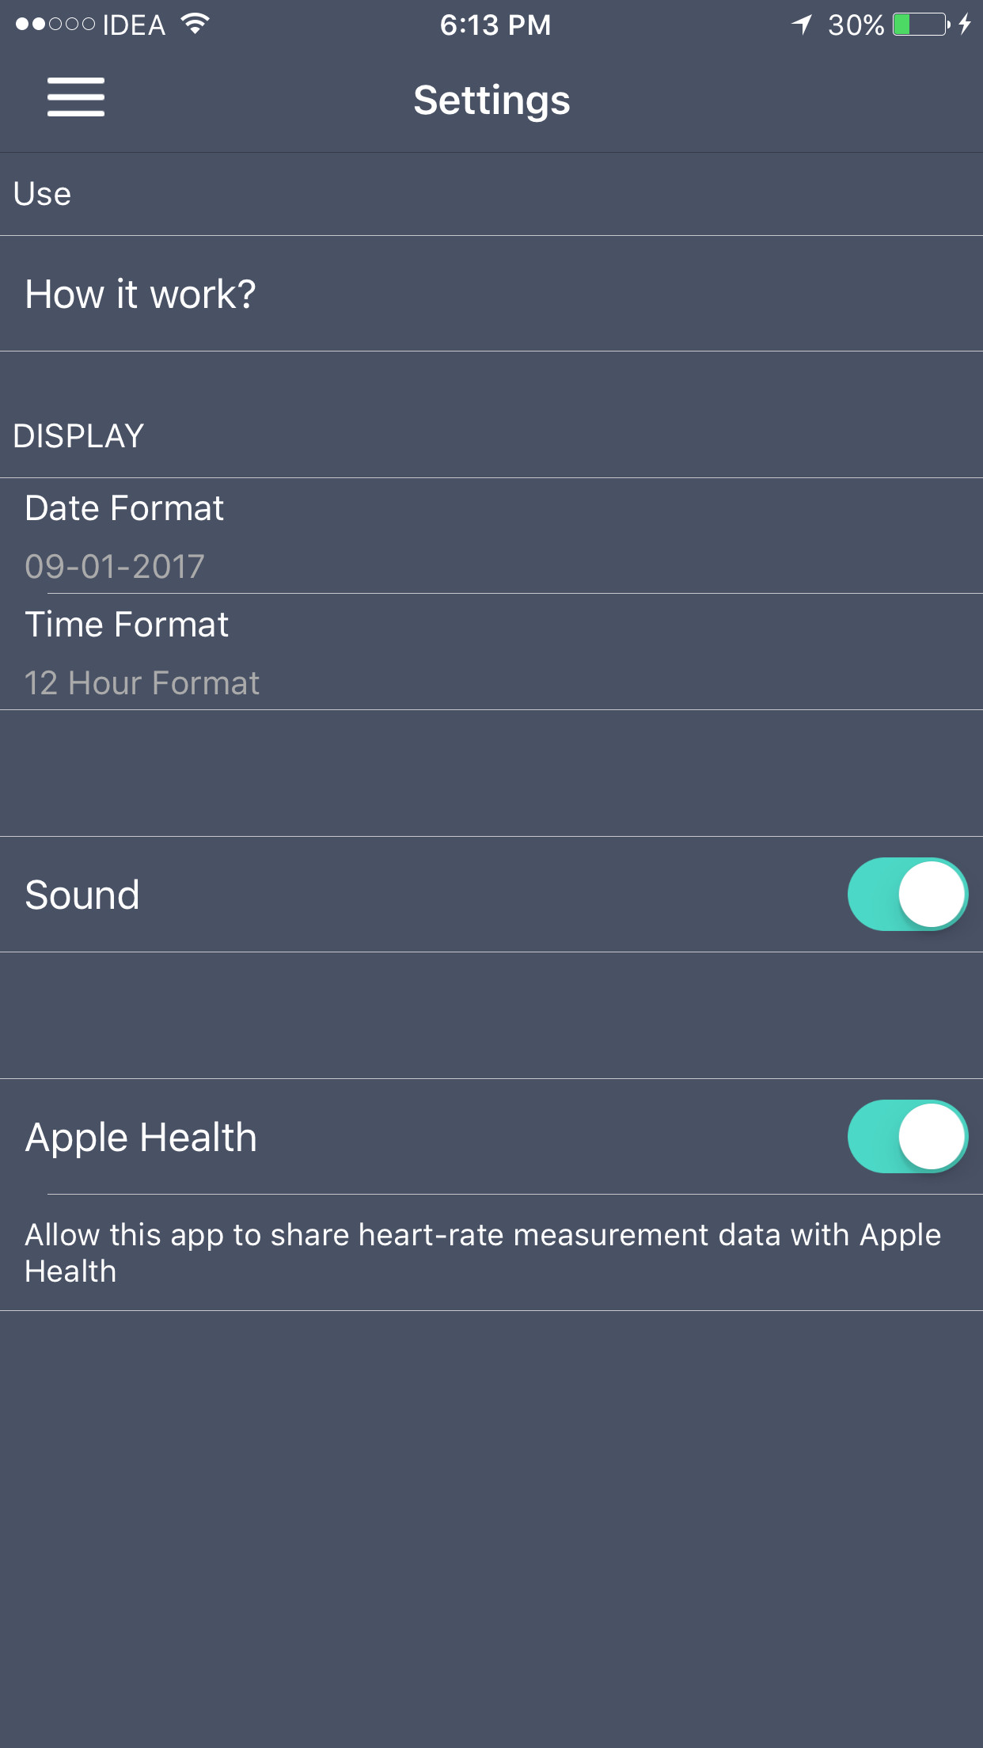Select the 09-01-2017 date value
This screenshot has height=1748, width=983.
(115, 567)
